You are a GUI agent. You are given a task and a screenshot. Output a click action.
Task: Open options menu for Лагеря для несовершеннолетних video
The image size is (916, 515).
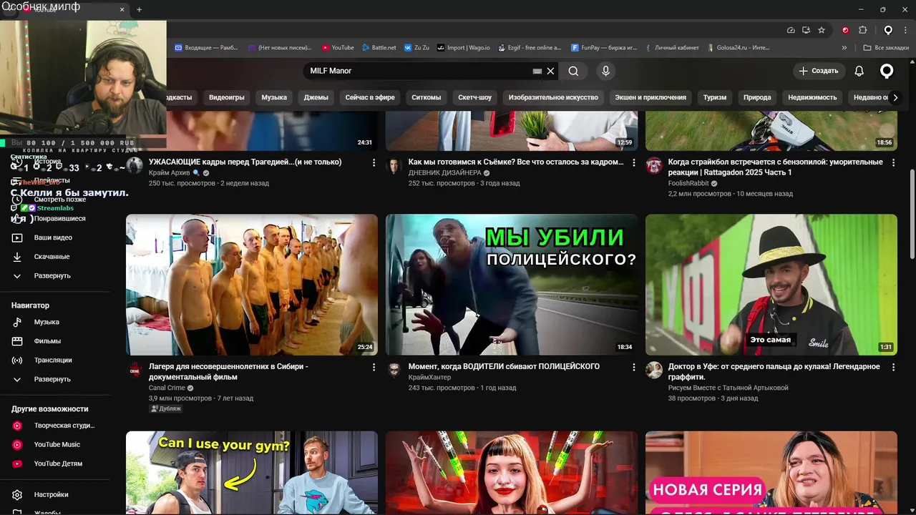pyautogui.click(x=374, y=367)
